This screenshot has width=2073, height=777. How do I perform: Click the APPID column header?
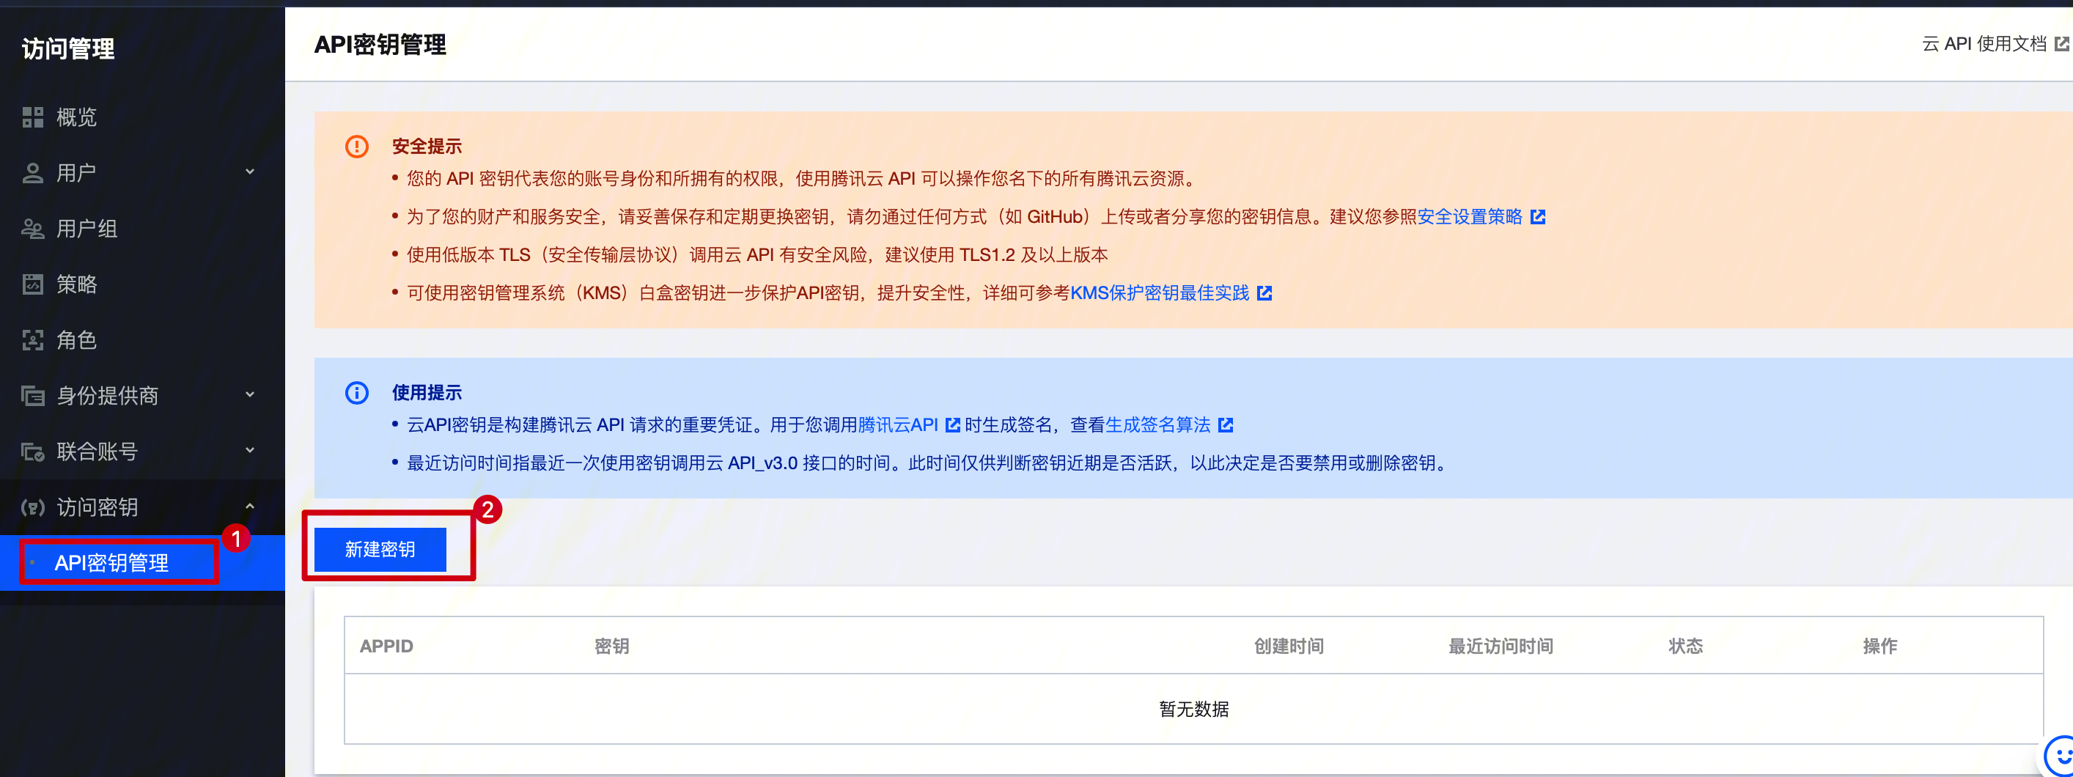[386, 647]
